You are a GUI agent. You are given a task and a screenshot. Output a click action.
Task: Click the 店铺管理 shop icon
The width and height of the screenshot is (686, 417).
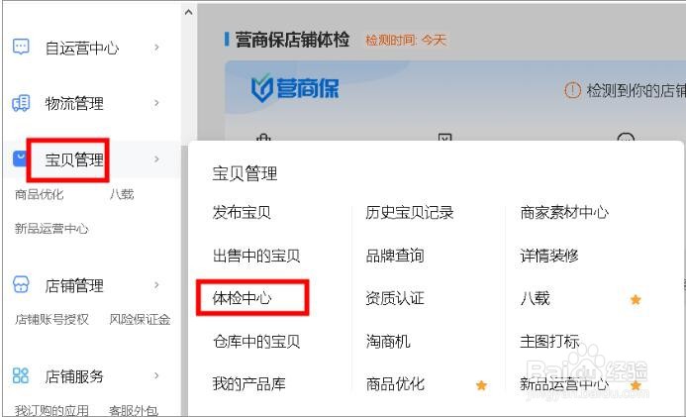point(21,285)
